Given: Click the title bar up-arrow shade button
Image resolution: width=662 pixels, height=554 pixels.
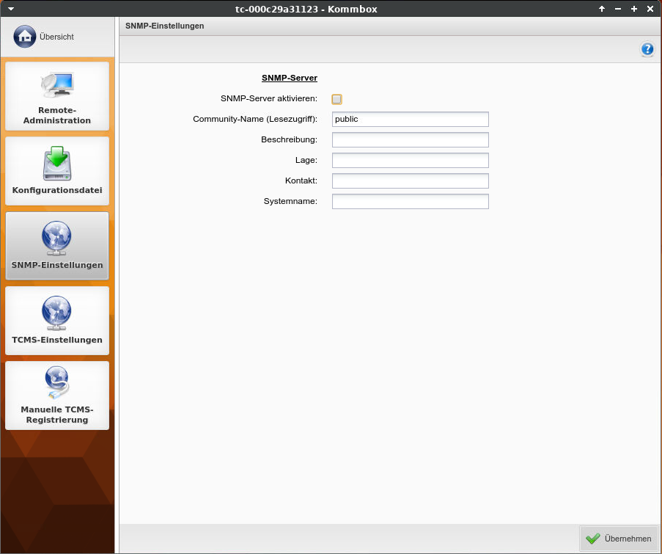Looking at the screenshot, I should coord(602,9).
